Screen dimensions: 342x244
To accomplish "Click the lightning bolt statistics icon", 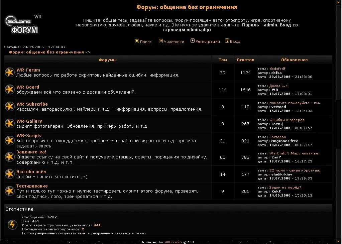I will [x=12, y=225].
